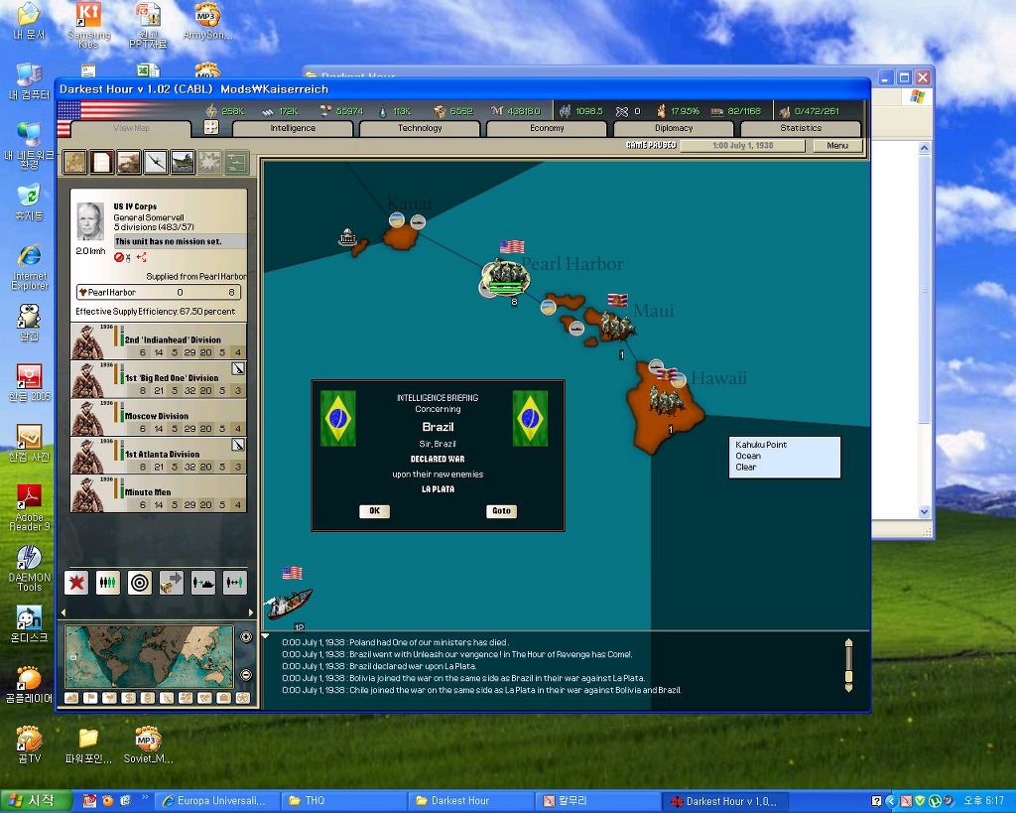This screenshot has width=1016, height=813.
Task: Click message log scroll up arrow
Action: (x=849, y=642)
